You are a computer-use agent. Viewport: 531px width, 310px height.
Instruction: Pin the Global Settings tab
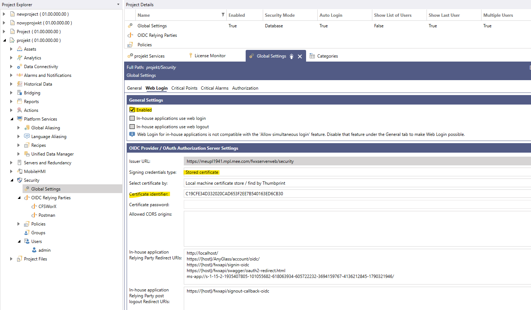click(292, 56)
